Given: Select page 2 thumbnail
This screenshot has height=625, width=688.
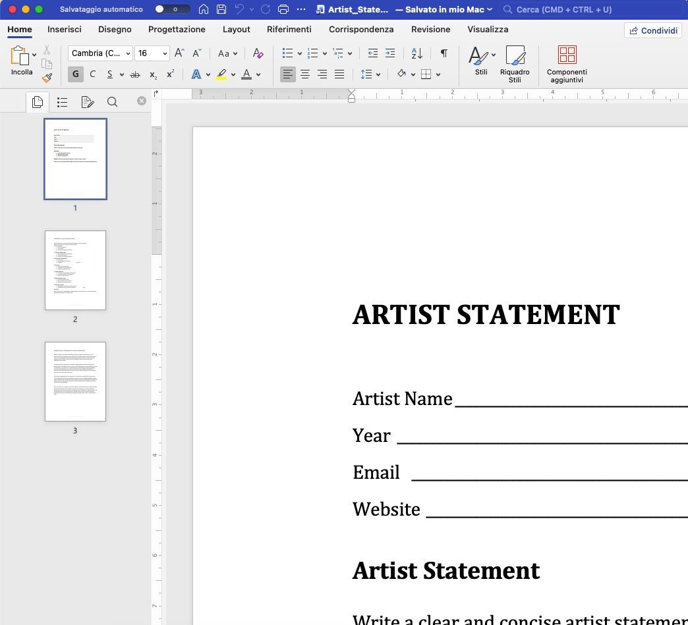Looking at the screenshot, I should 76,270.
